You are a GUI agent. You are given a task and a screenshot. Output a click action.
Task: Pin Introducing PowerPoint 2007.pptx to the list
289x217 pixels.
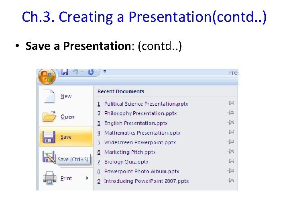coord(230,180)
